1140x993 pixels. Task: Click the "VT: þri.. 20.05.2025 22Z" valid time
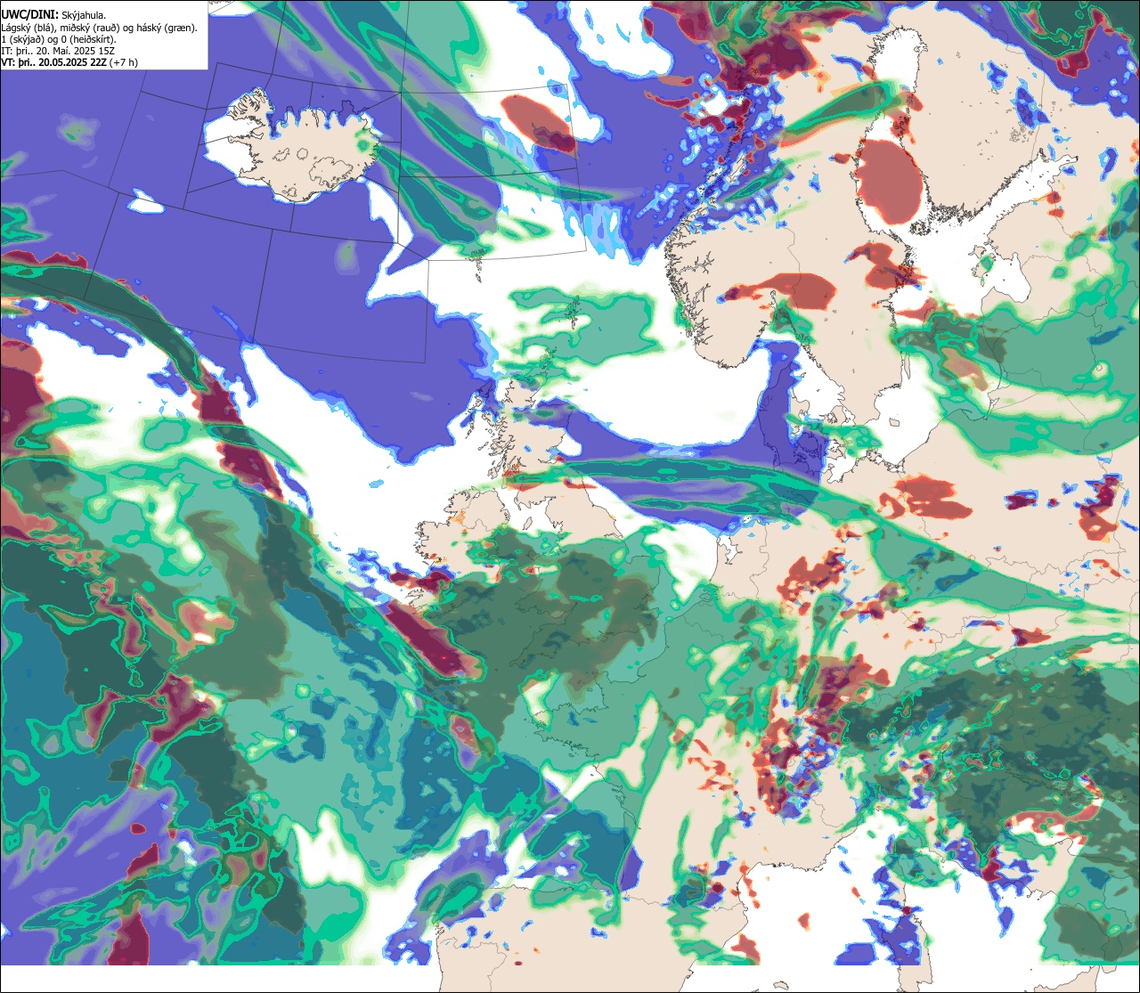coord(53,62)
